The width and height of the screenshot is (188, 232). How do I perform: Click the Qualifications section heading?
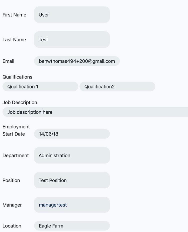(17, 77)
